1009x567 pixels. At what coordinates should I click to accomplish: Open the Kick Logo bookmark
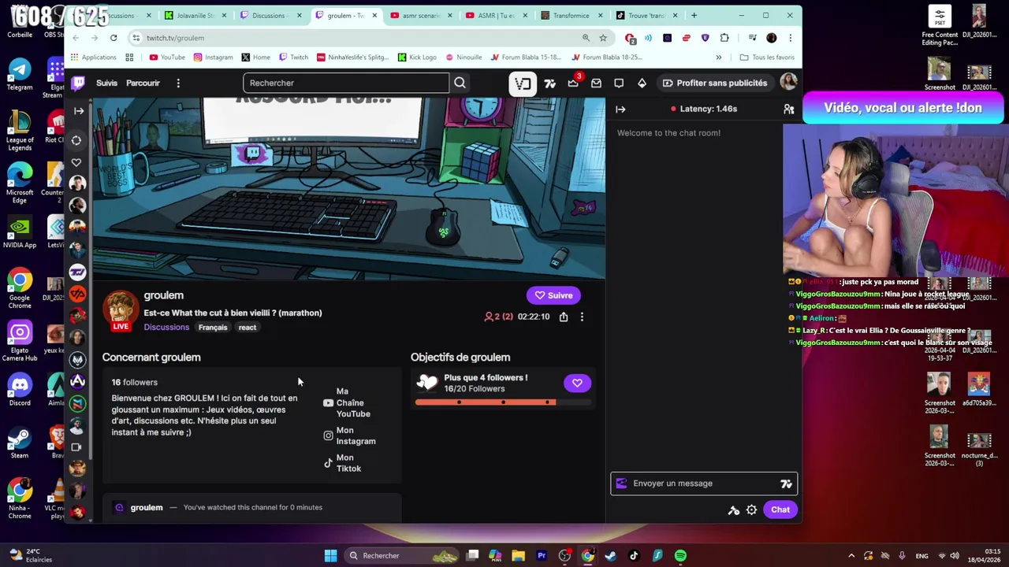point(417,57)
